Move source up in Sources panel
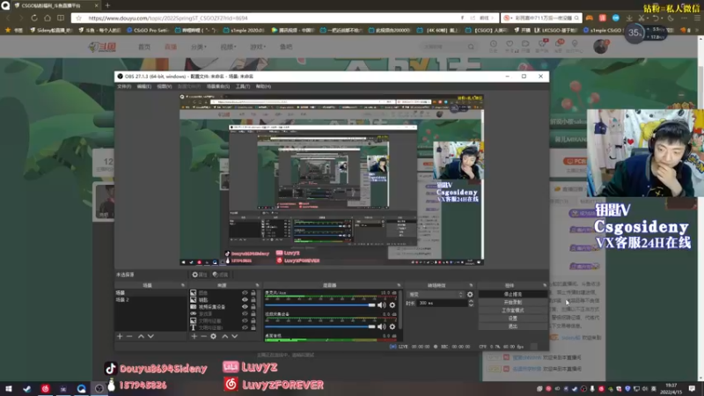Viewport: 704px width, 396px height. click(x=225, y=336)
